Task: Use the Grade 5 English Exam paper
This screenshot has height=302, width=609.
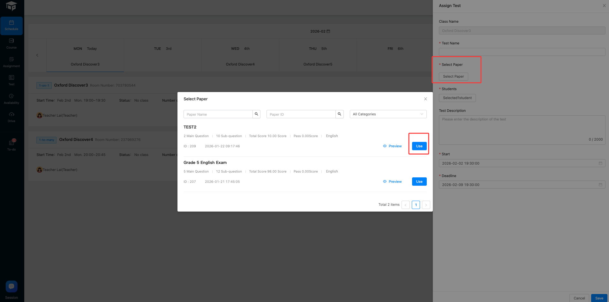Action: [x=419, y=182]
